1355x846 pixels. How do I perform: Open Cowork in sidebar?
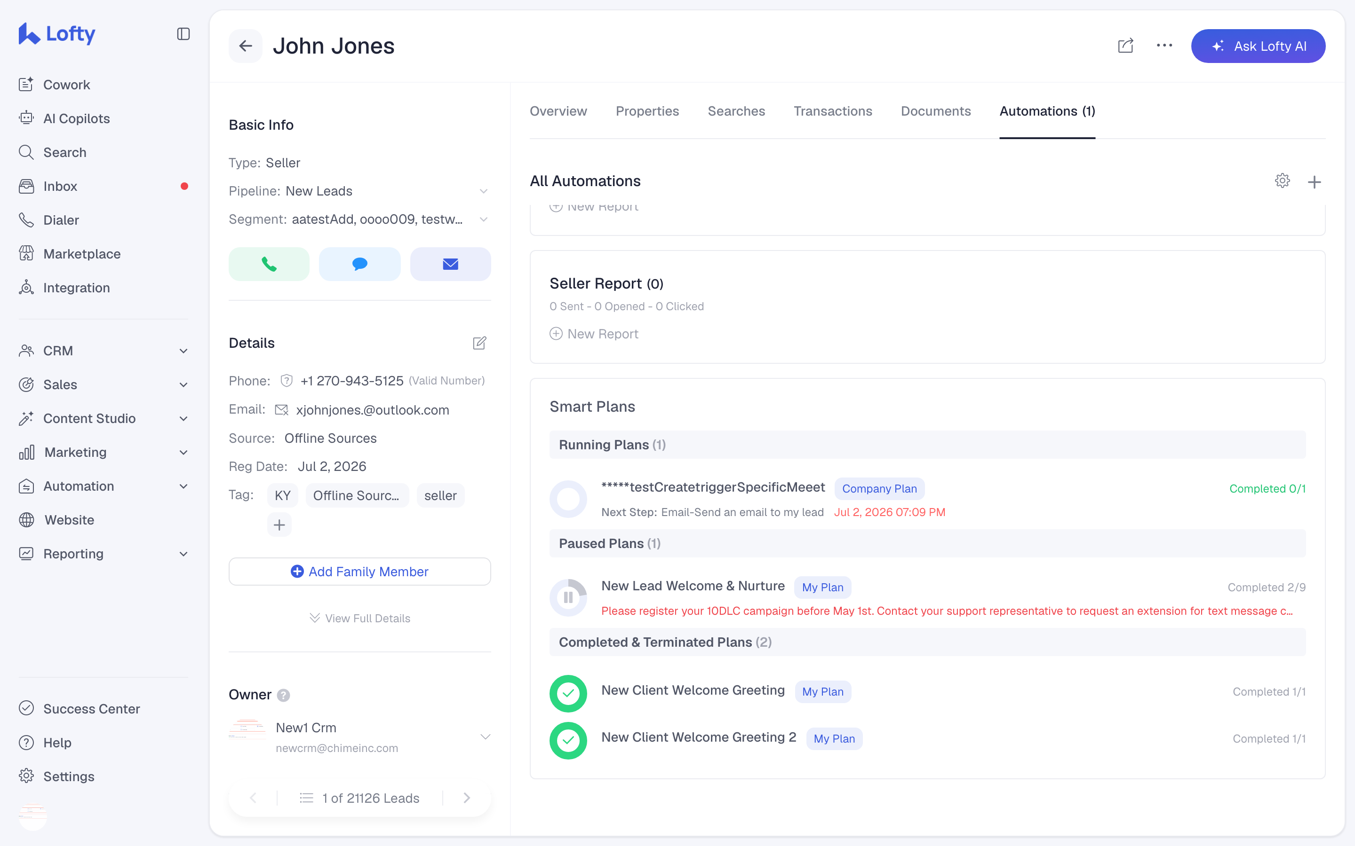click(67, 85)
